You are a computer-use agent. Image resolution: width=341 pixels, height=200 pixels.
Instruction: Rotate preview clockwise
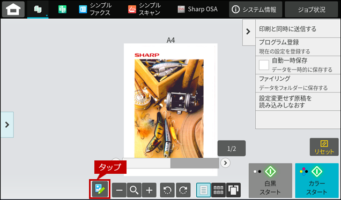183,190
